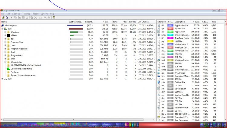This screenshot has height=128, width=227.
Task: Open the Treemap menu
Action: coord(26,14)
